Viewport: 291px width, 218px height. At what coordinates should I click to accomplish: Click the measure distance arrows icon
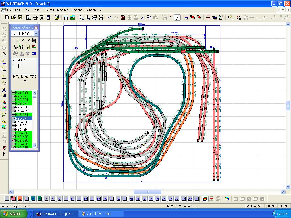4,77
